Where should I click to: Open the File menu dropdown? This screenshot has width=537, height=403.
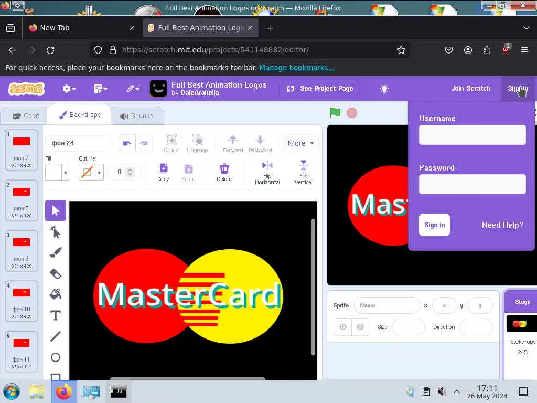point(100,89)
